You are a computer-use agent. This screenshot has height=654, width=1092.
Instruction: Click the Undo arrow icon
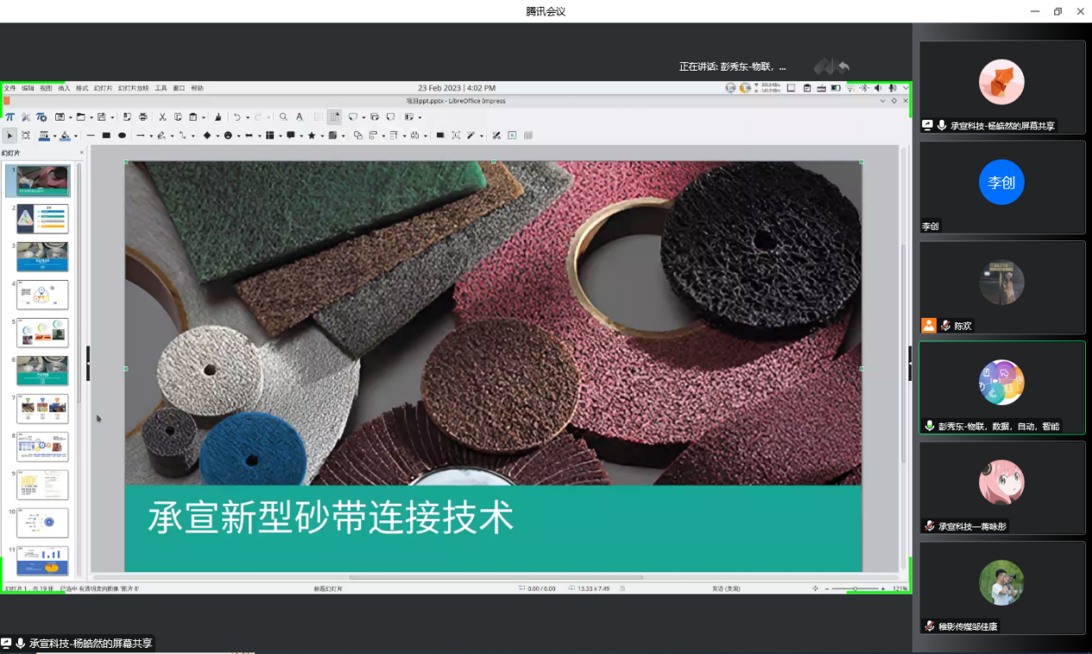tap(237, 117)
